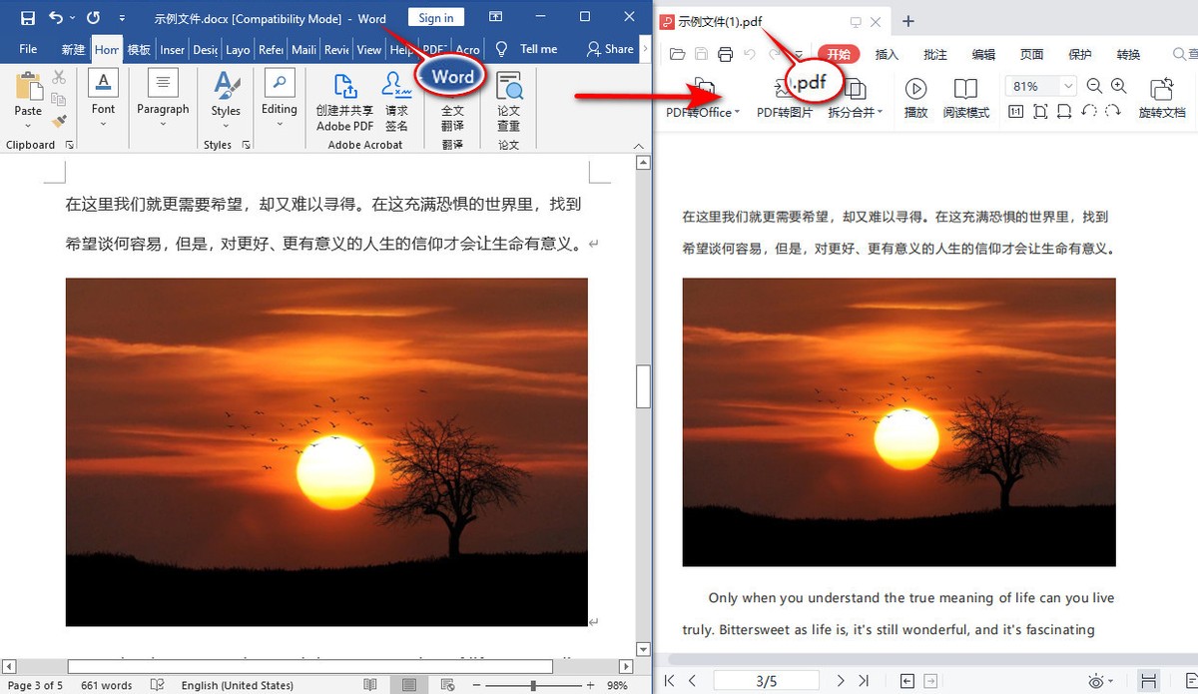
Task: Click the Sign in button
Action: pyautogui.click(x=435, y=17)
